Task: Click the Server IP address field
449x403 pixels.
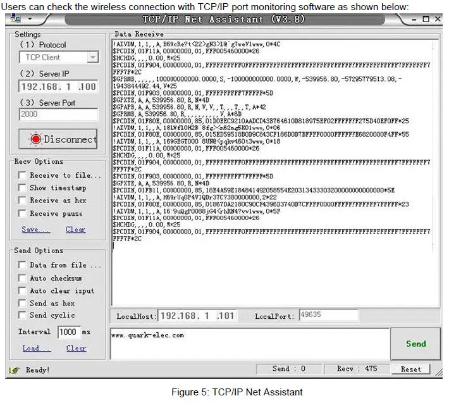Action: click(58, 87)
